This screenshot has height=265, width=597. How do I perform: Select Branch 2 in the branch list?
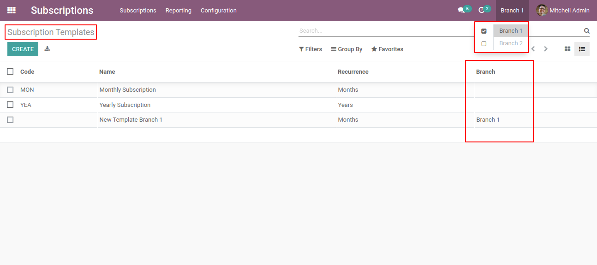click(x=511, y=43)
